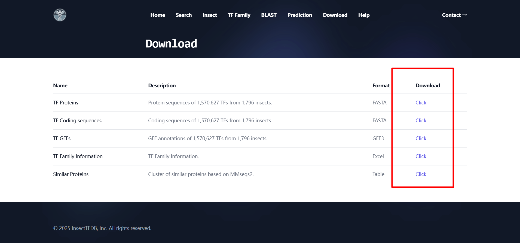The width and height of the screenshot is (520, 243).
Task: Download the TF GFFs annotation file
Action: tap(421, 139)
